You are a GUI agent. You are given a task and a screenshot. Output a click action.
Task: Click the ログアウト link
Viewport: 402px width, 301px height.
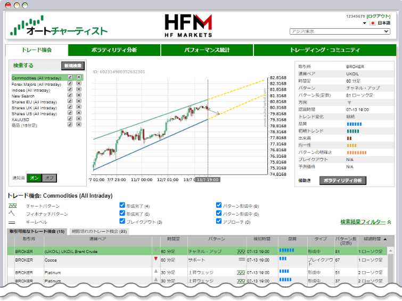click(379, 17)
